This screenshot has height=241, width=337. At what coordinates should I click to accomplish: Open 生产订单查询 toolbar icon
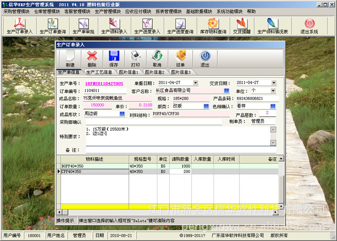pos(53,26)
